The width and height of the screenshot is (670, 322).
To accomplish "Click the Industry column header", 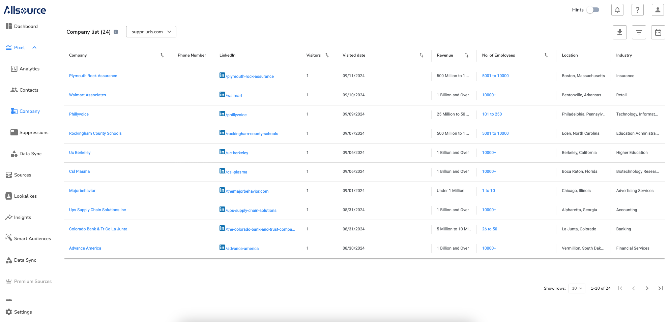I will point(624,55).
